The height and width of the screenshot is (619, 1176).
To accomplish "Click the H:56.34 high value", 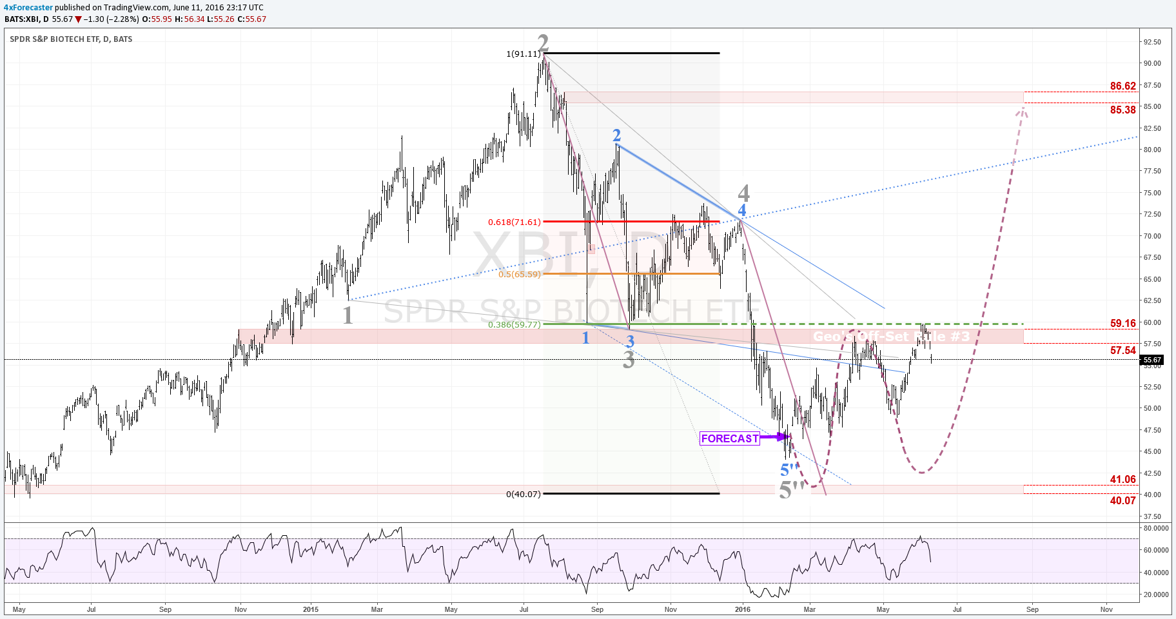I will coord(190,19).
